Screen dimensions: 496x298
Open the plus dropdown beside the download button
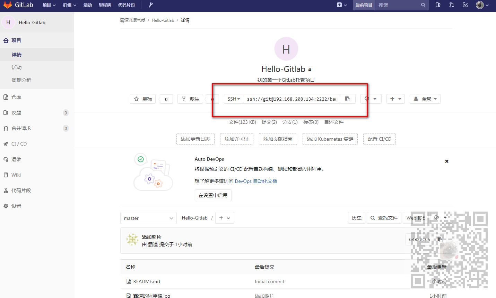tap(395, 99)
